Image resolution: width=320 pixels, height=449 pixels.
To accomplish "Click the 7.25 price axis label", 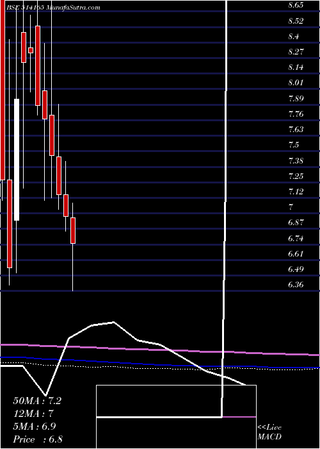I will 296,176.
